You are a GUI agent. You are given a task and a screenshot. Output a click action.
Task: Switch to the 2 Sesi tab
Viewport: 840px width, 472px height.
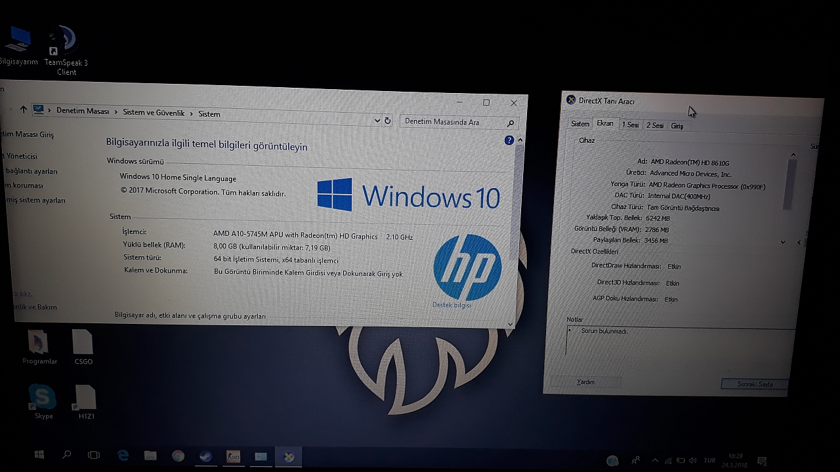(655, 125)
